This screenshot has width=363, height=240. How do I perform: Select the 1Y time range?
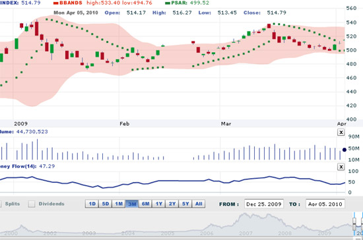click(159, 204)
